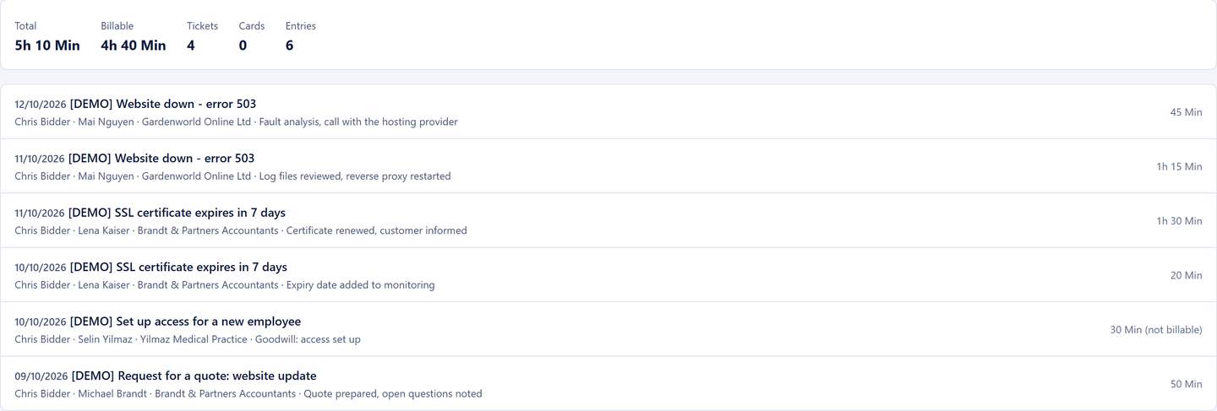This screenshot has width=1217, height=411.
Task: Open Request for a quote: website update entry
Action: pyautogui.click(x=608, y=383)
